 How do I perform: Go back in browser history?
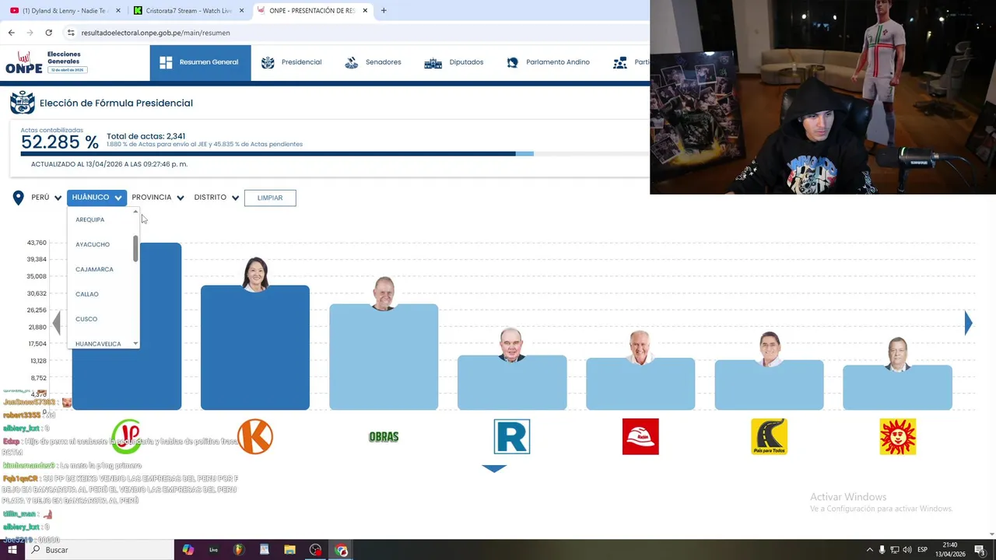tap(11, 33)
